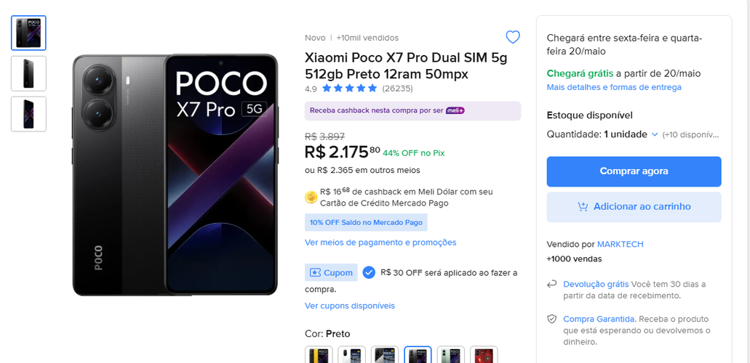
Task: Expand Ver cupons disponíveis list
Action: click(350, 306)
